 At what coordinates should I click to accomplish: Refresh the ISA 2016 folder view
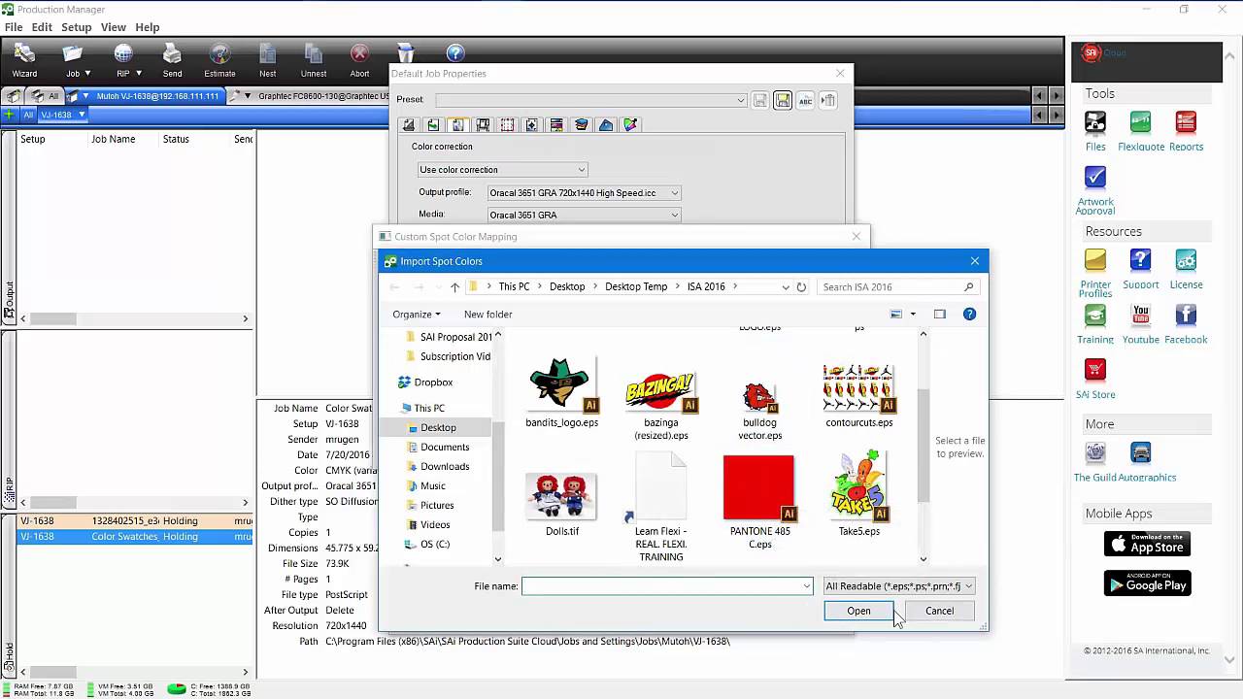coord(801,287)
